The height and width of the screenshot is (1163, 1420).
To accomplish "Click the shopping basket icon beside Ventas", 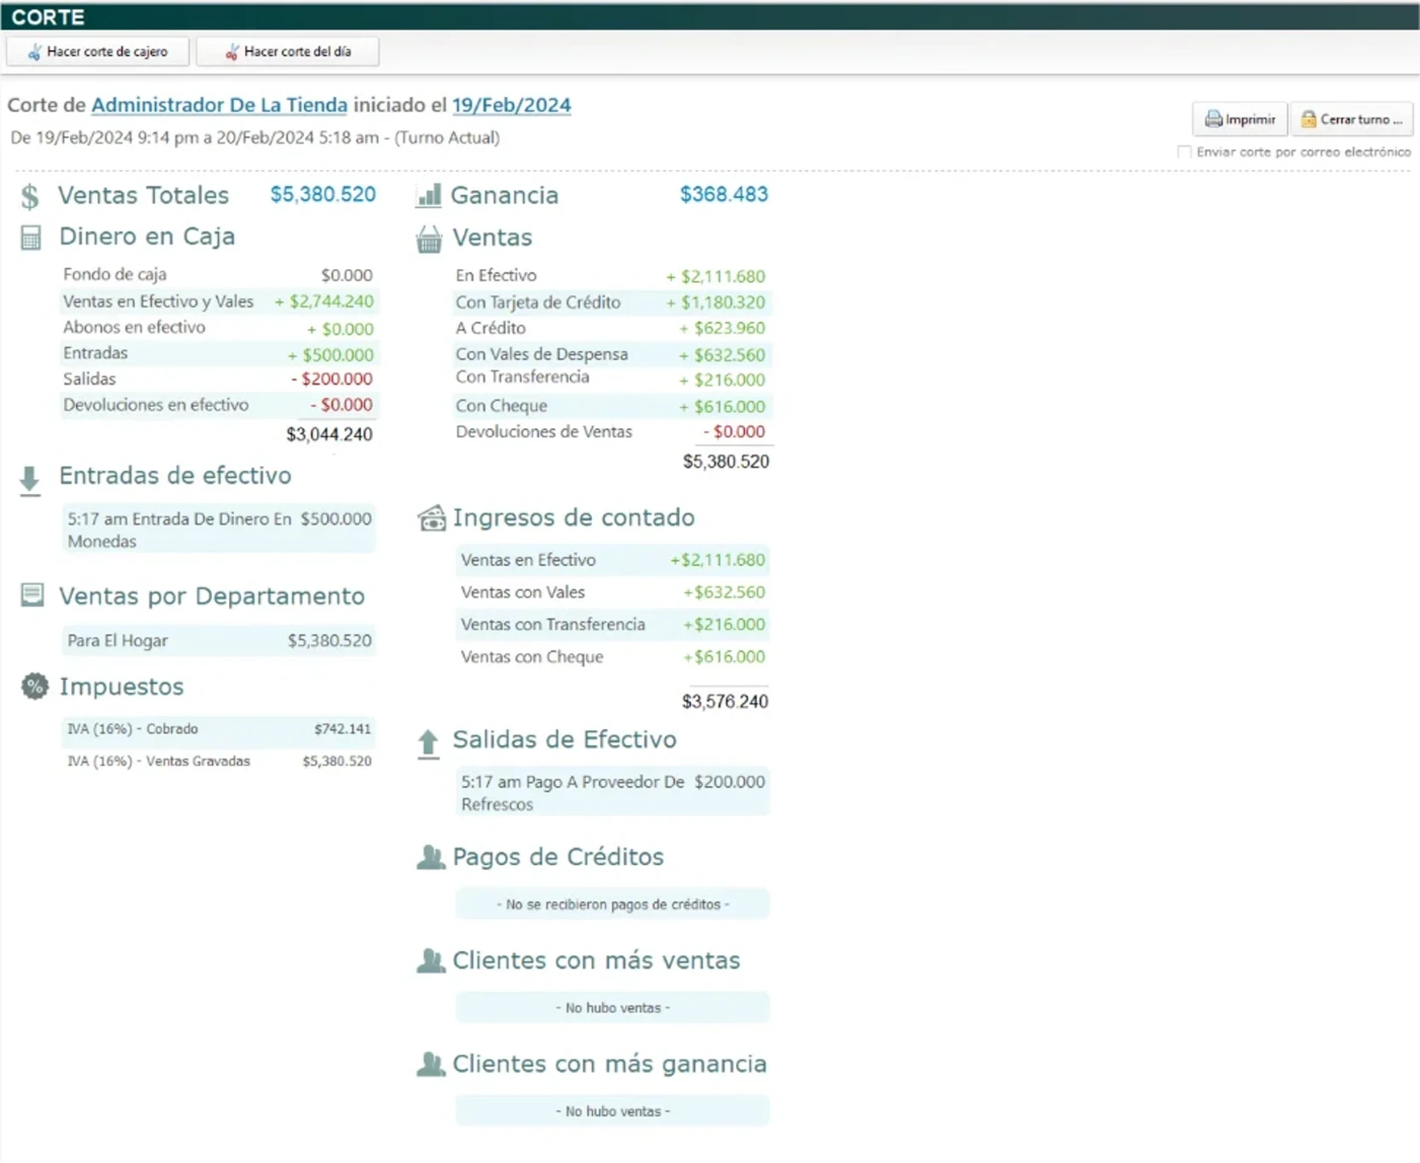I will click(x=429, y=239).
